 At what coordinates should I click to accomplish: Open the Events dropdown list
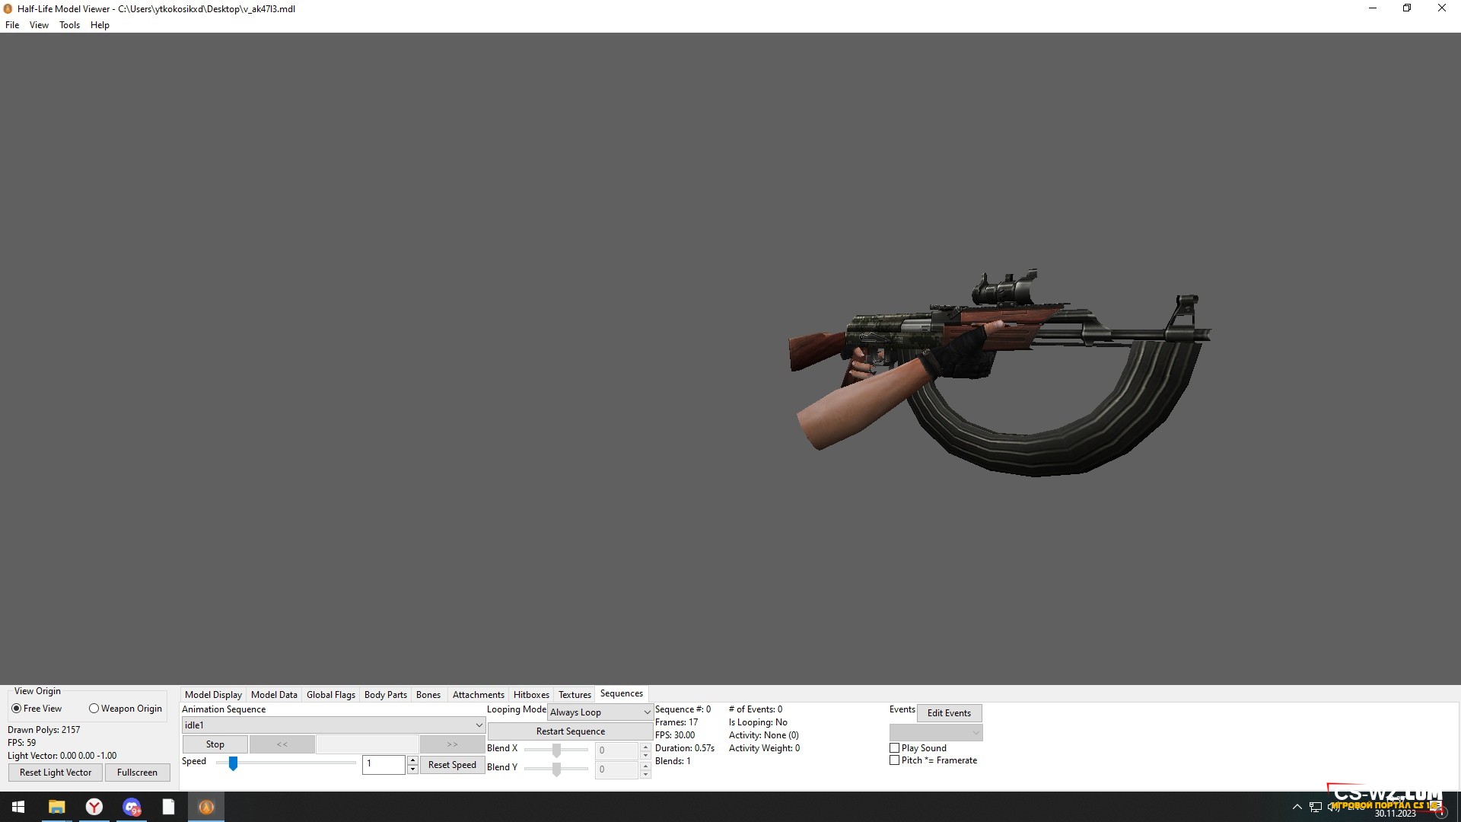pos(936,733)
